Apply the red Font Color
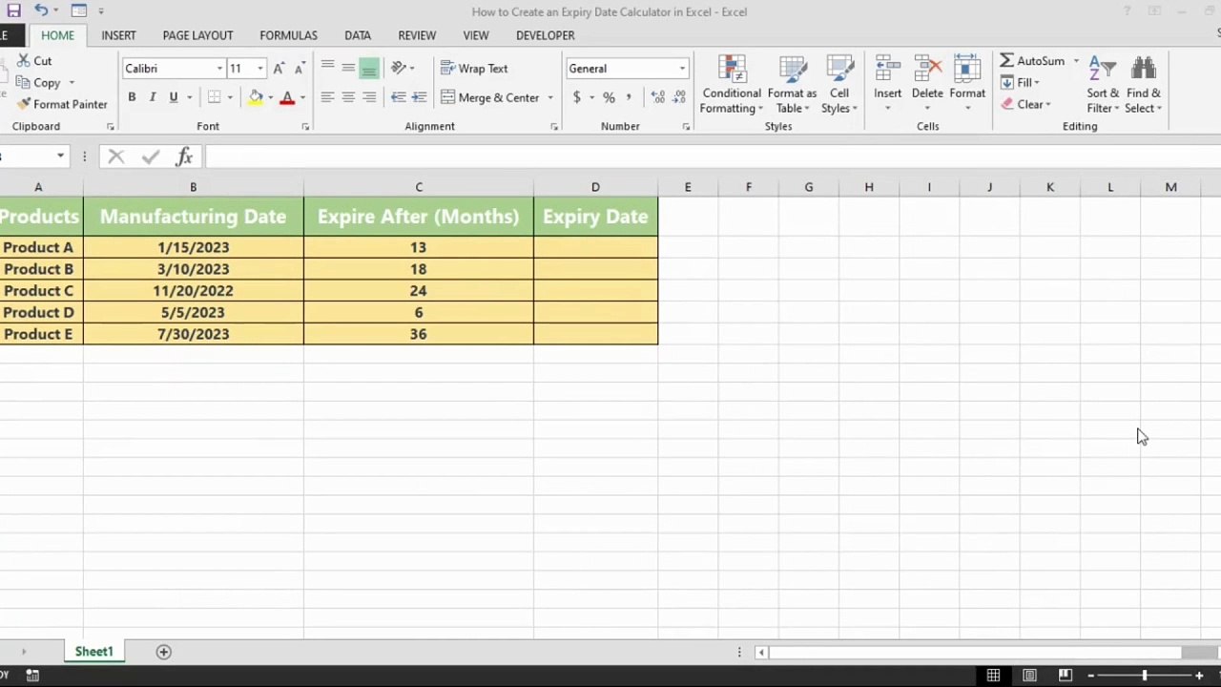 click(287, 97)
